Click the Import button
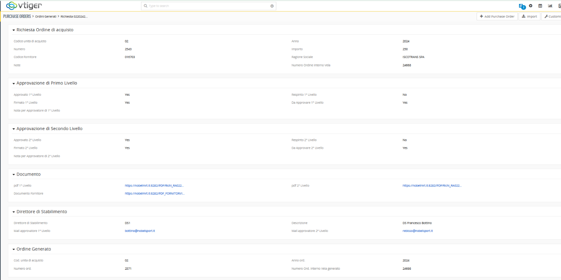Image resolution: width=561 pixels, height=280 pixels. pos(529,16)
